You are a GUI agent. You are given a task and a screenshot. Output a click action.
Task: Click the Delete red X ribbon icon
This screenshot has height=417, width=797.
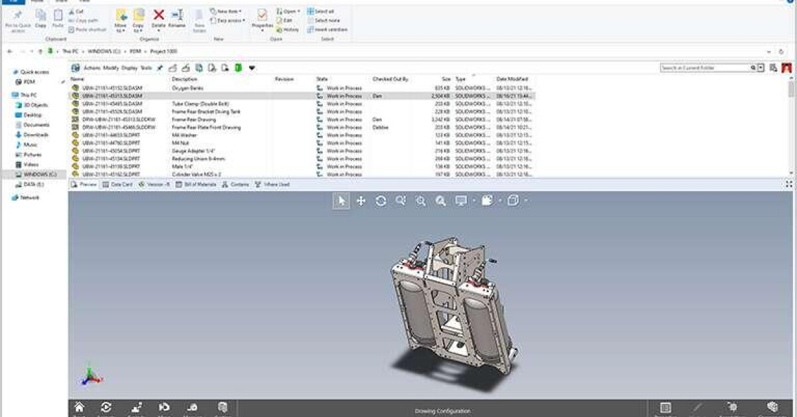[159, 15]
